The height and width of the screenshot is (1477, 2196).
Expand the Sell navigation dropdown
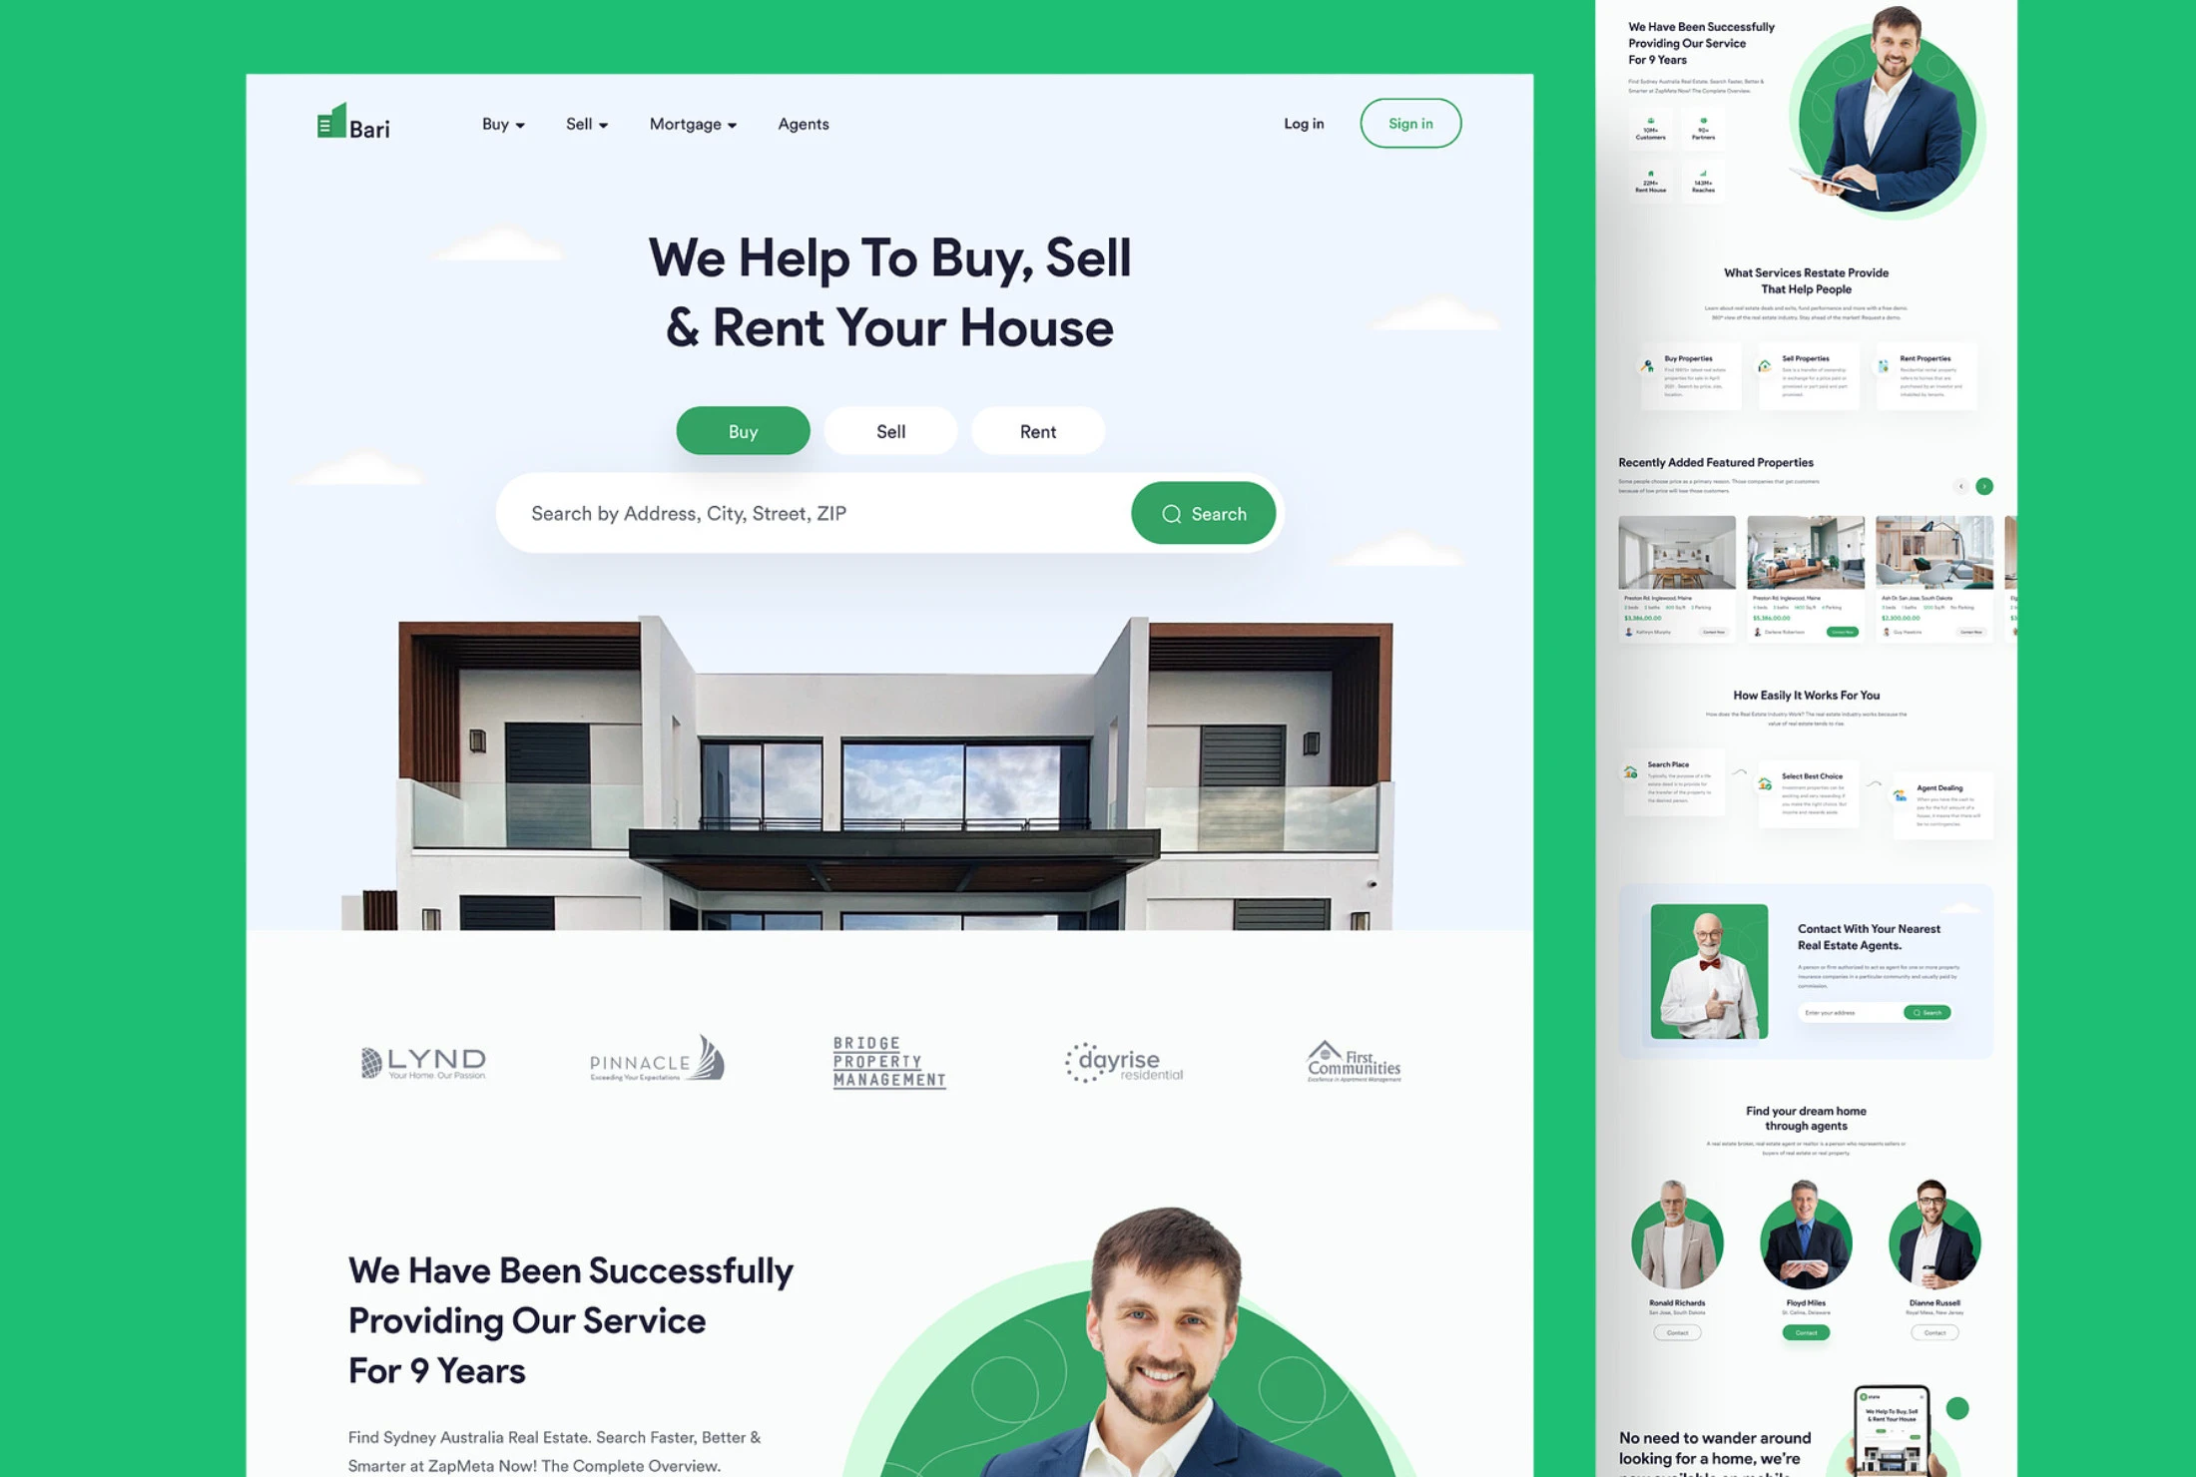(x=585, y=124)
